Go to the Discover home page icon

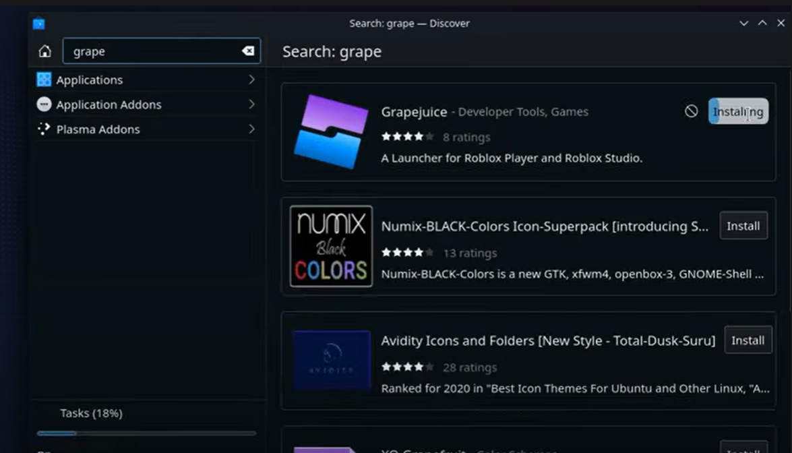tap(45, 51)
